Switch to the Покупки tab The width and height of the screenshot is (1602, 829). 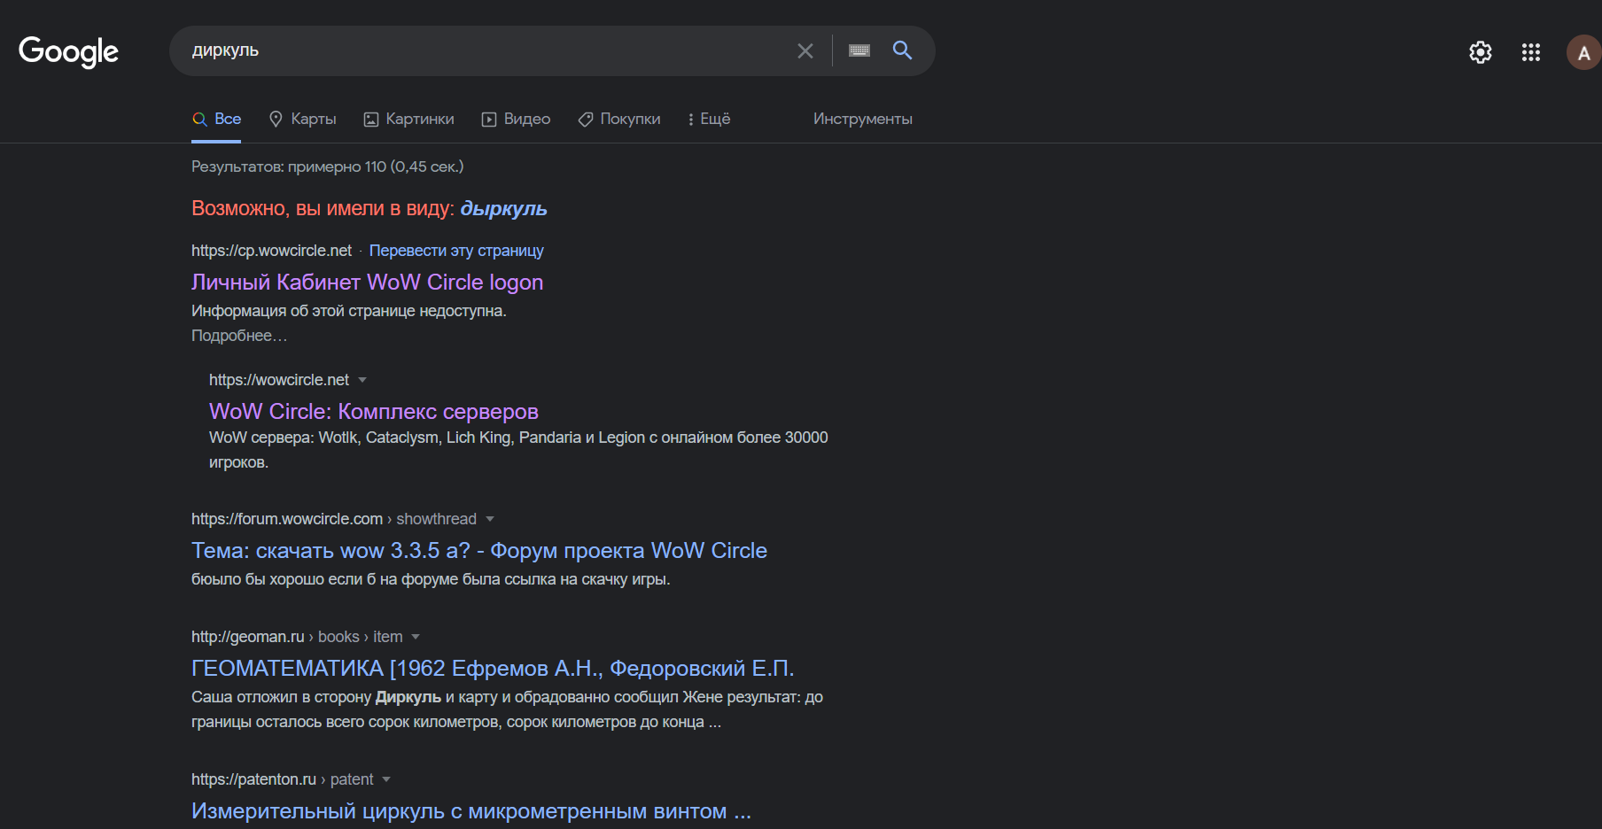[x=619, y=119]
